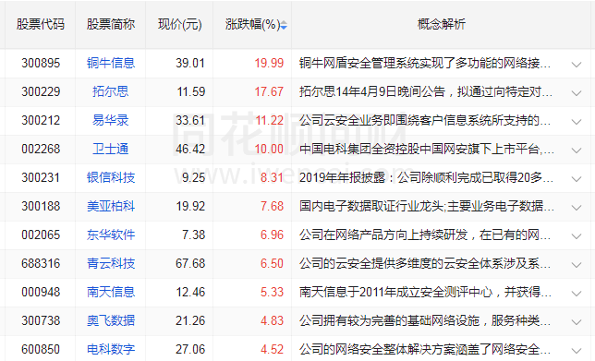595x361 pixels.
Task: Click concept text starting 2019年年报披露
Action: point(426,177)
